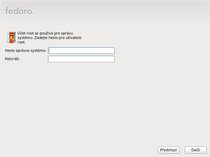Click the root account shield icon
The image size is (210, 157).
pos(11,37)
